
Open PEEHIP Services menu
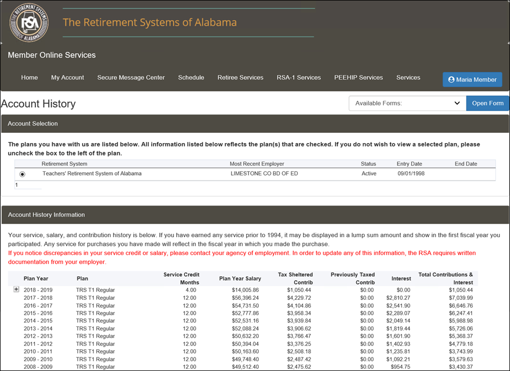(x=358, y=77)
